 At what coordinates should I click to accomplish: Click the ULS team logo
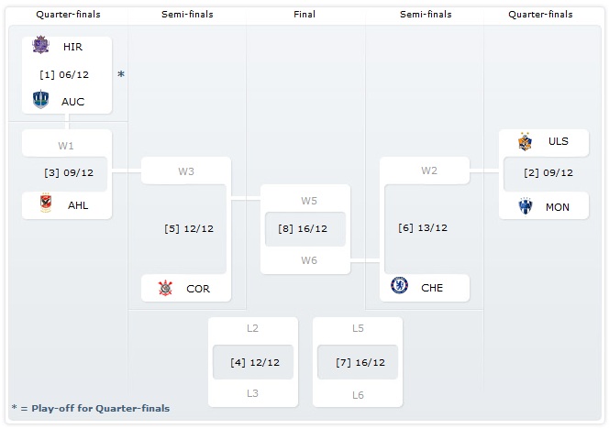coord(525,141)
